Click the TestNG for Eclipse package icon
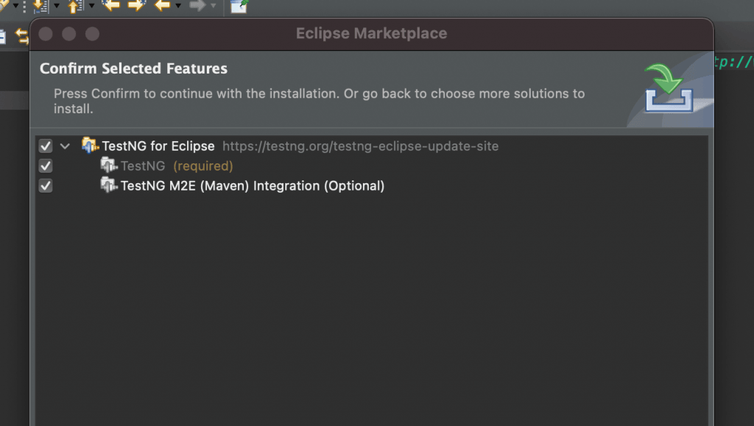The width and height of the screenshot is (754, 426). point(90,145)
